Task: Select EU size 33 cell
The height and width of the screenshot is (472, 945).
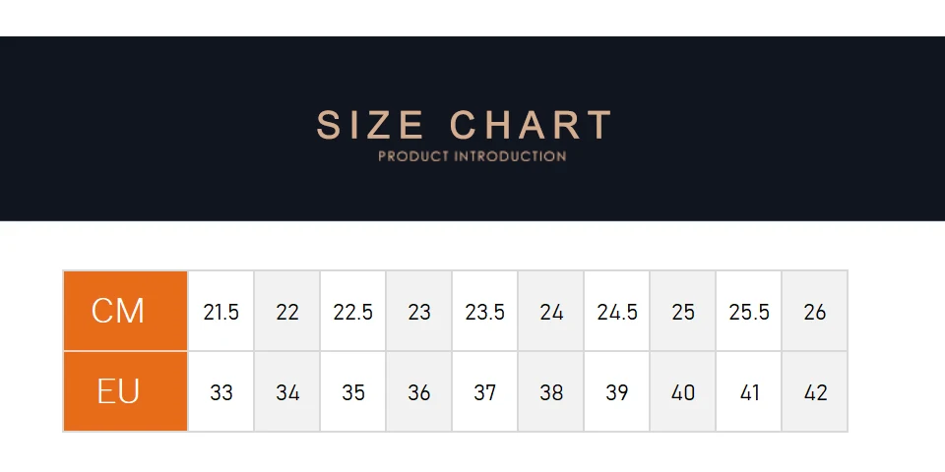Action: [x=221, y=392]
